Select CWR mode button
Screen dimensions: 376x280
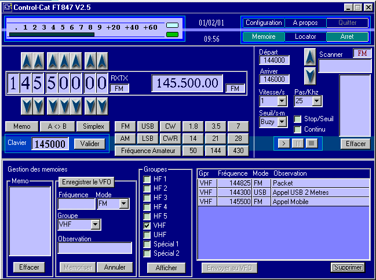point(170,139)
